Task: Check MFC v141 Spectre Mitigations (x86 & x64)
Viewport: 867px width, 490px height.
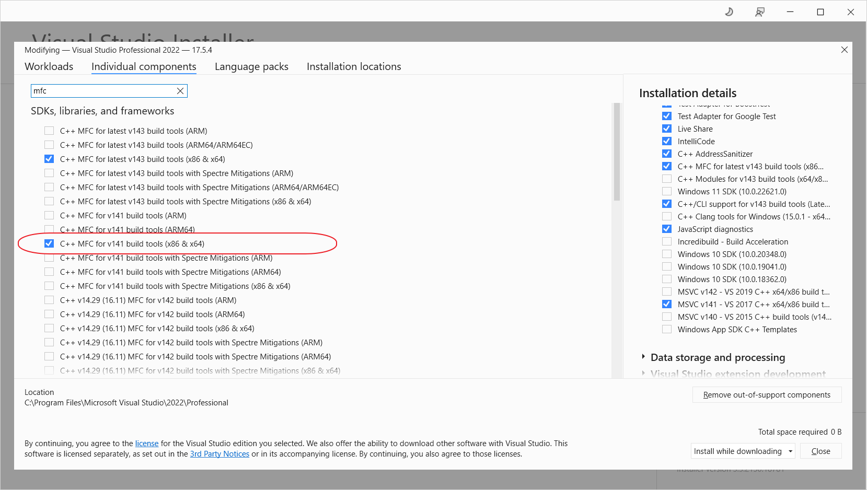Action: click(49, 286)
